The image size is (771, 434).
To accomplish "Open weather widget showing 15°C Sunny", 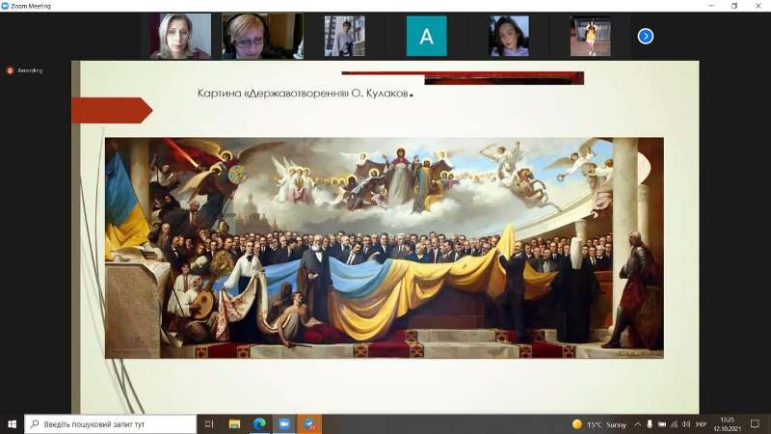I will 599,424.
